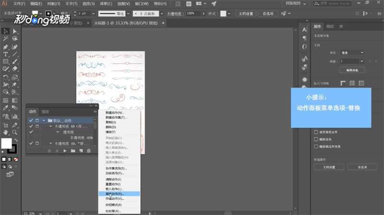Click the 不透明度 100% input field
This screenshot has width=384, height=215.
coord(193,14)
